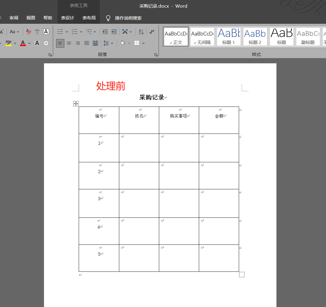Enable distributed text alignment
Image resolution: width=326 pixels, height=307 pixels.
[x=95, y=43]
